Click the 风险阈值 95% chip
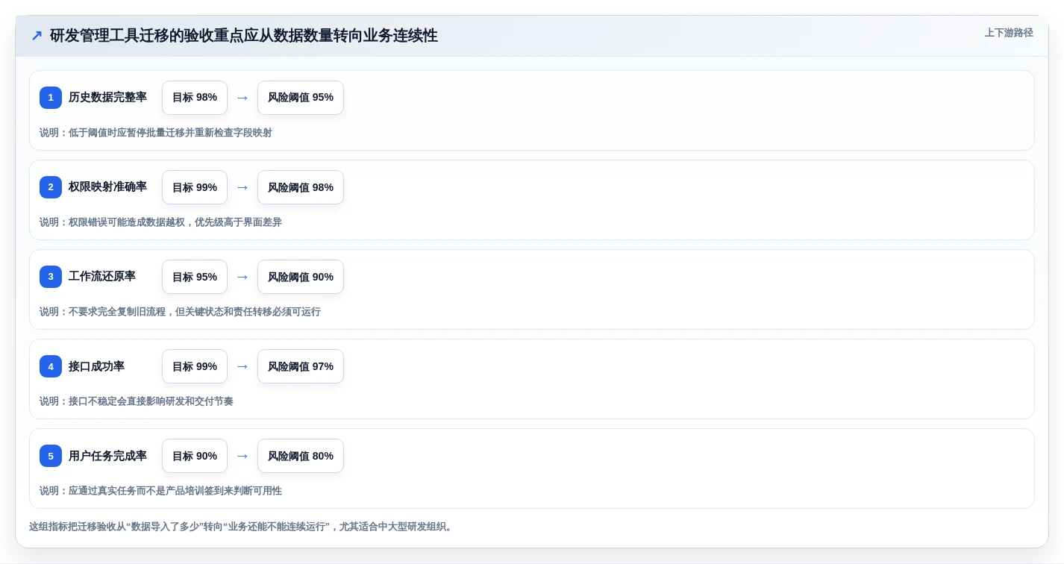Viewport: 1064px width, 564px height. coord(301,98)
